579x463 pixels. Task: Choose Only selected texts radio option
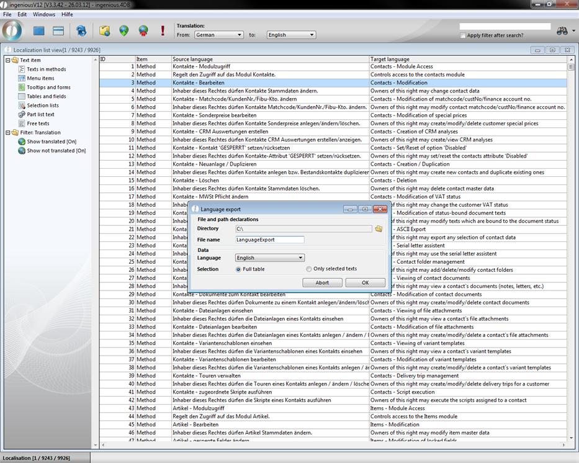click(309, 269)
